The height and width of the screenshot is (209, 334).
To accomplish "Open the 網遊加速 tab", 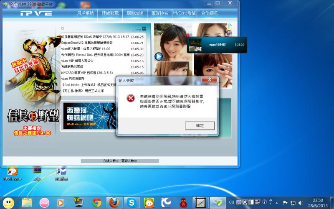I will (x=135, y=13).
